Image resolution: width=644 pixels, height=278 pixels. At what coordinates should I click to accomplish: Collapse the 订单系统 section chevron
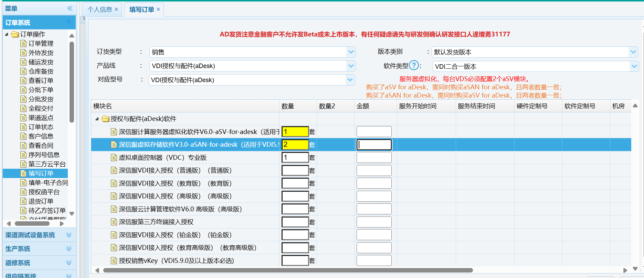pyautogui.click(x=69, y=22)
